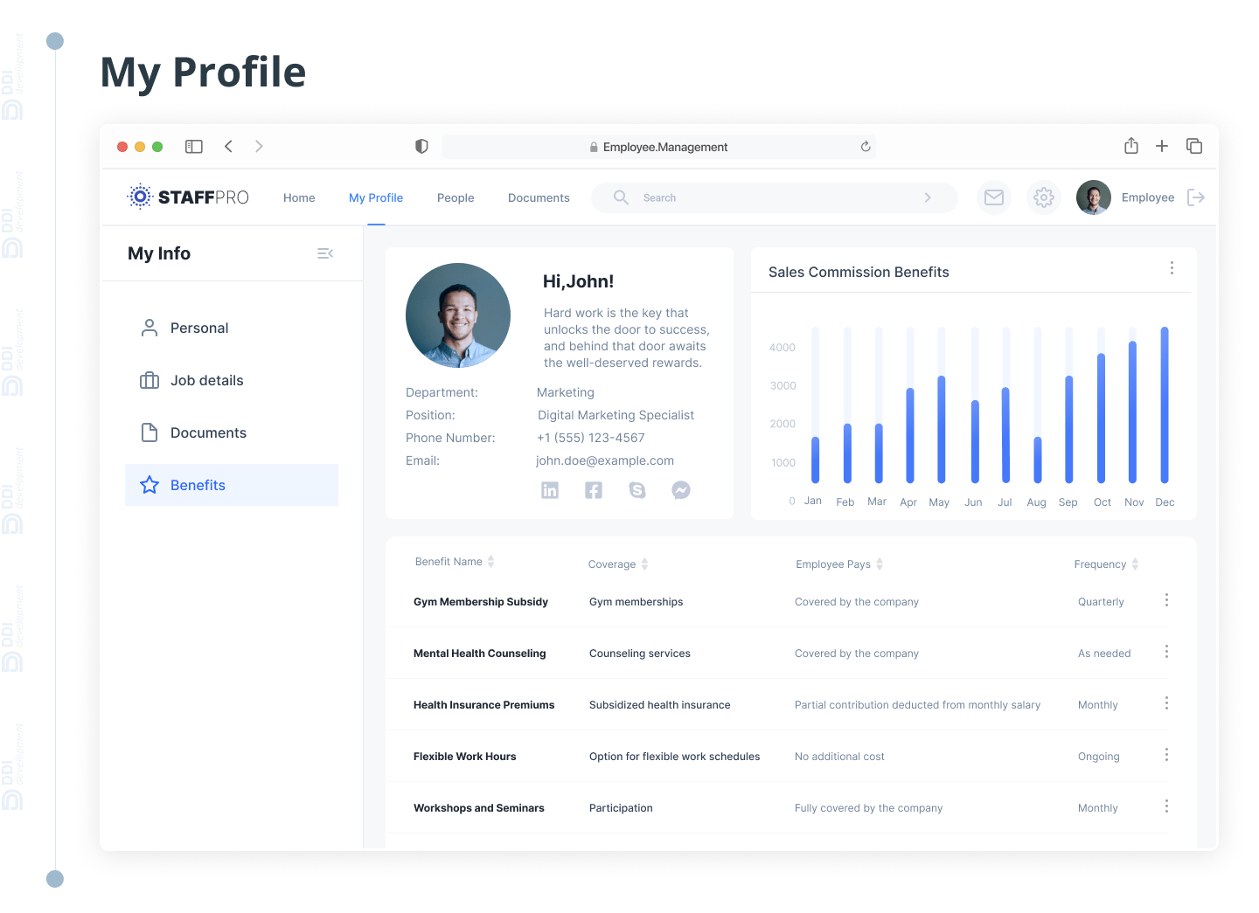Reload the page with refresh icon
Image resolution: width=1259 pixels, height=913 pixels.
866,147
